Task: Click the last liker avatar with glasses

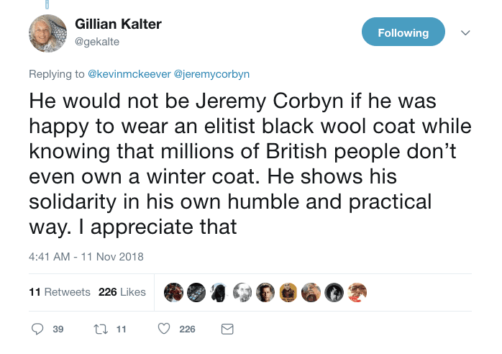Action: tap(357, 292)
